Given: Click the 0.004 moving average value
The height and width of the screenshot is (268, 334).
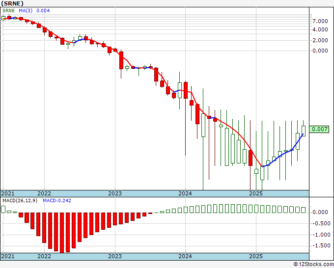Looking at the screenshot, I should coord(43,11).
